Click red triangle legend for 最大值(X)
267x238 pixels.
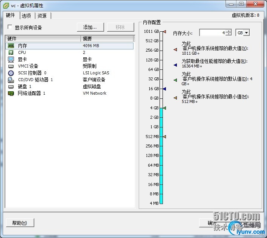pyautogui.click(x=175, y=49)
